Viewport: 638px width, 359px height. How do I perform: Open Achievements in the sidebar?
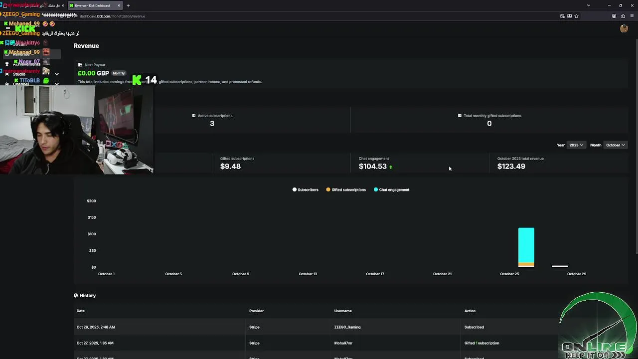tap(26, 64)
